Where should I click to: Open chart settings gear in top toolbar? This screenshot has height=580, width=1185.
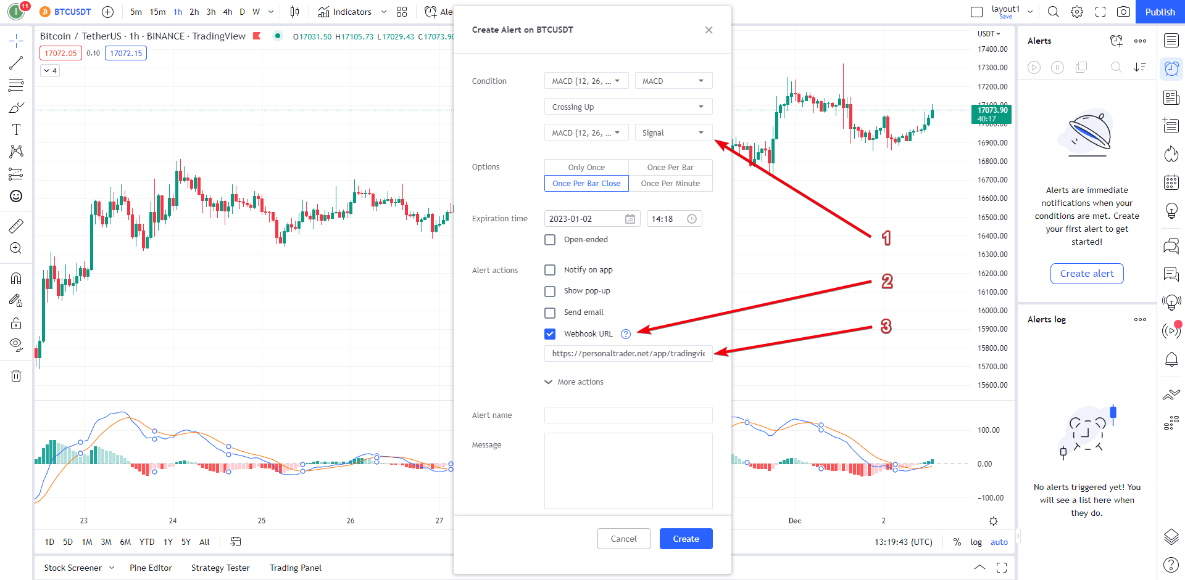[1077, 12]
